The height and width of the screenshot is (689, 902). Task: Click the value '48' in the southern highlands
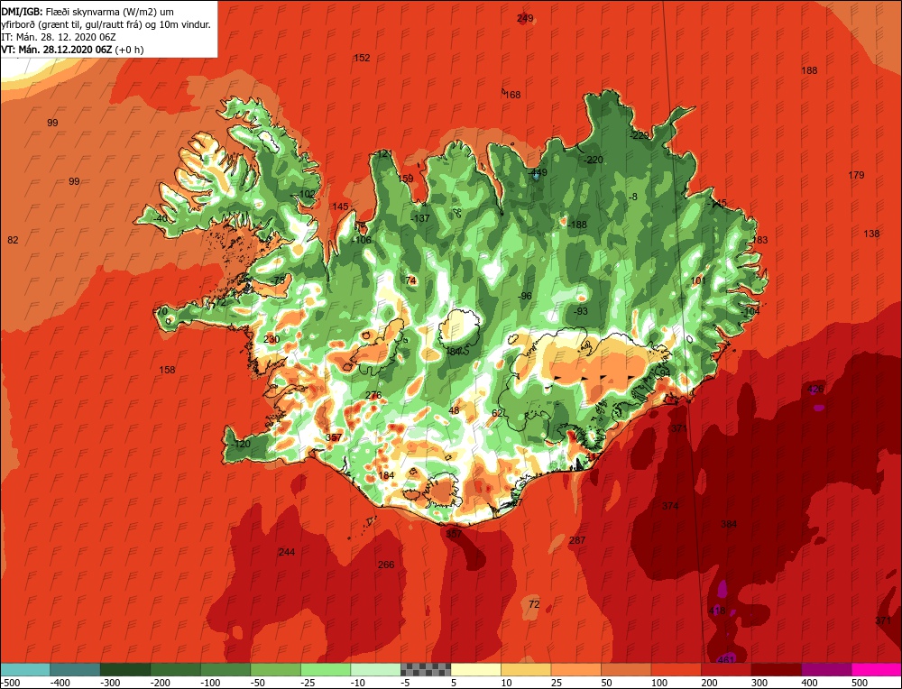point(454,410)
